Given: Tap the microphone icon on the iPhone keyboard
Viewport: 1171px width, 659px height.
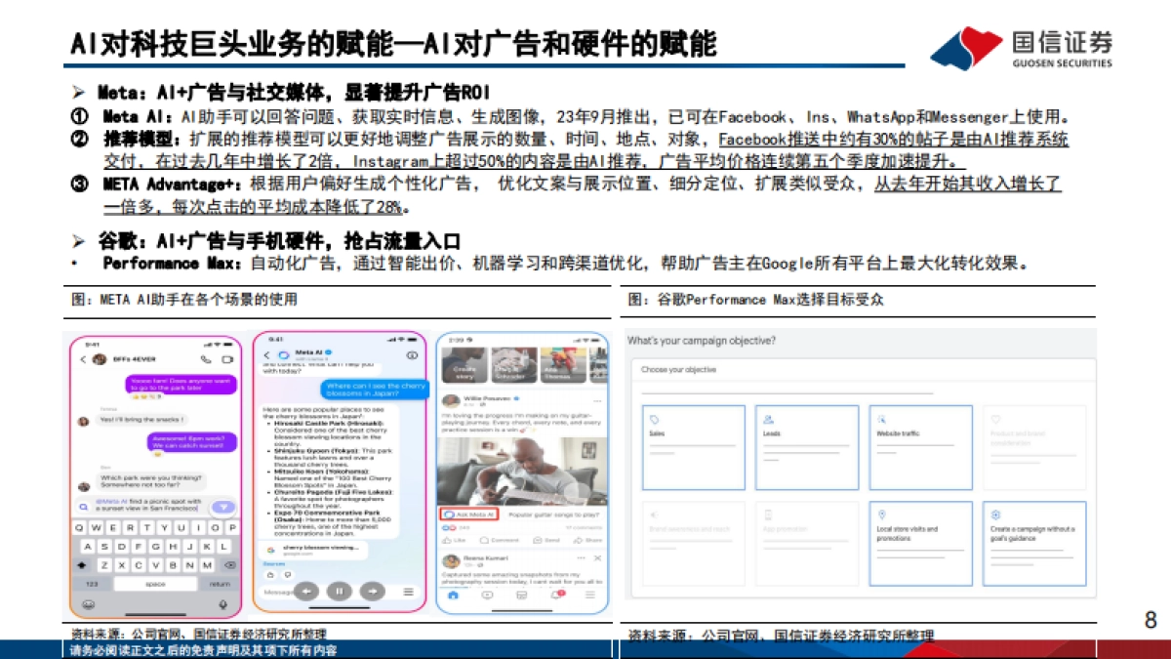Looking at the screenshot, I should click(224, 605).
